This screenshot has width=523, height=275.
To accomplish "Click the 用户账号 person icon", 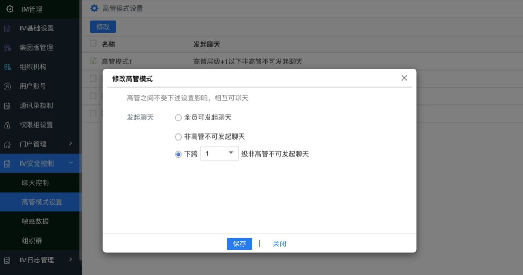I will coord(7,86).
